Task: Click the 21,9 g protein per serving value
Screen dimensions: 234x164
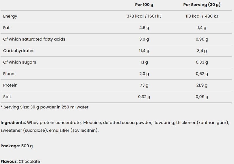Action: (x=202, y=85)
